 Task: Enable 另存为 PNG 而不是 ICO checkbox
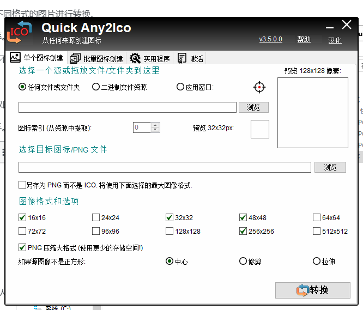click(22, 185)
